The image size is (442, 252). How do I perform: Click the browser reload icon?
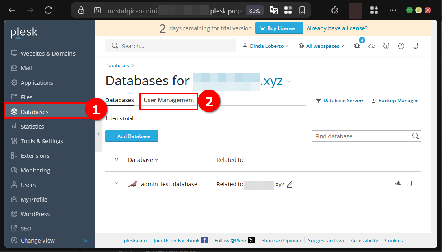48,10
